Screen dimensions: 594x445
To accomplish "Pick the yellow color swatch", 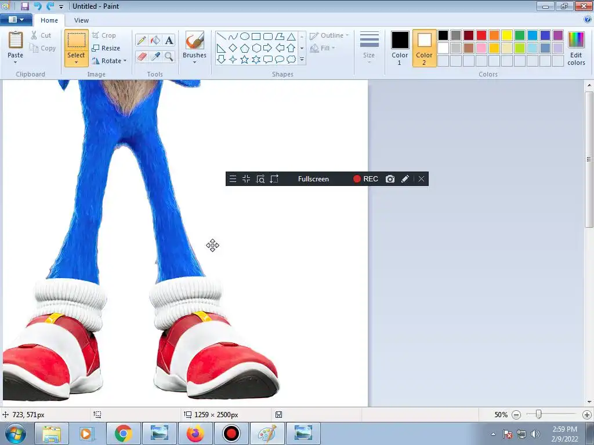I will (507, 35).
